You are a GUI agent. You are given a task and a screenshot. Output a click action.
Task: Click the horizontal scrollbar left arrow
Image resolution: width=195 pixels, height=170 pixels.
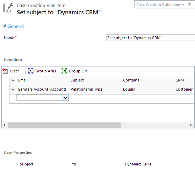tap(5, 125)
